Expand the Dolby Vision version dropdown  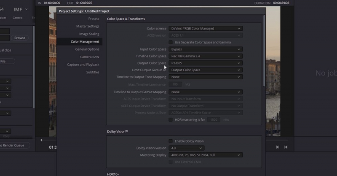click(186, 148)
